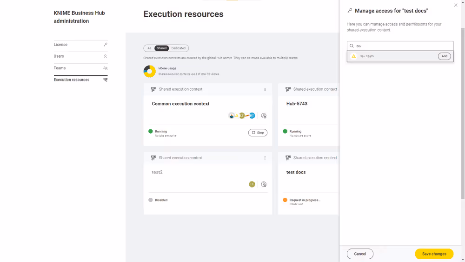The height and width of the screenshot is (262, 465).
Task: Stop the Common execution context
Action: [258, 133]
